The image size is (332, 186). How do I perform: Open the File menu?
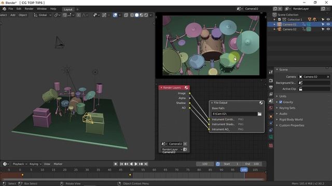tap(10, 9)
